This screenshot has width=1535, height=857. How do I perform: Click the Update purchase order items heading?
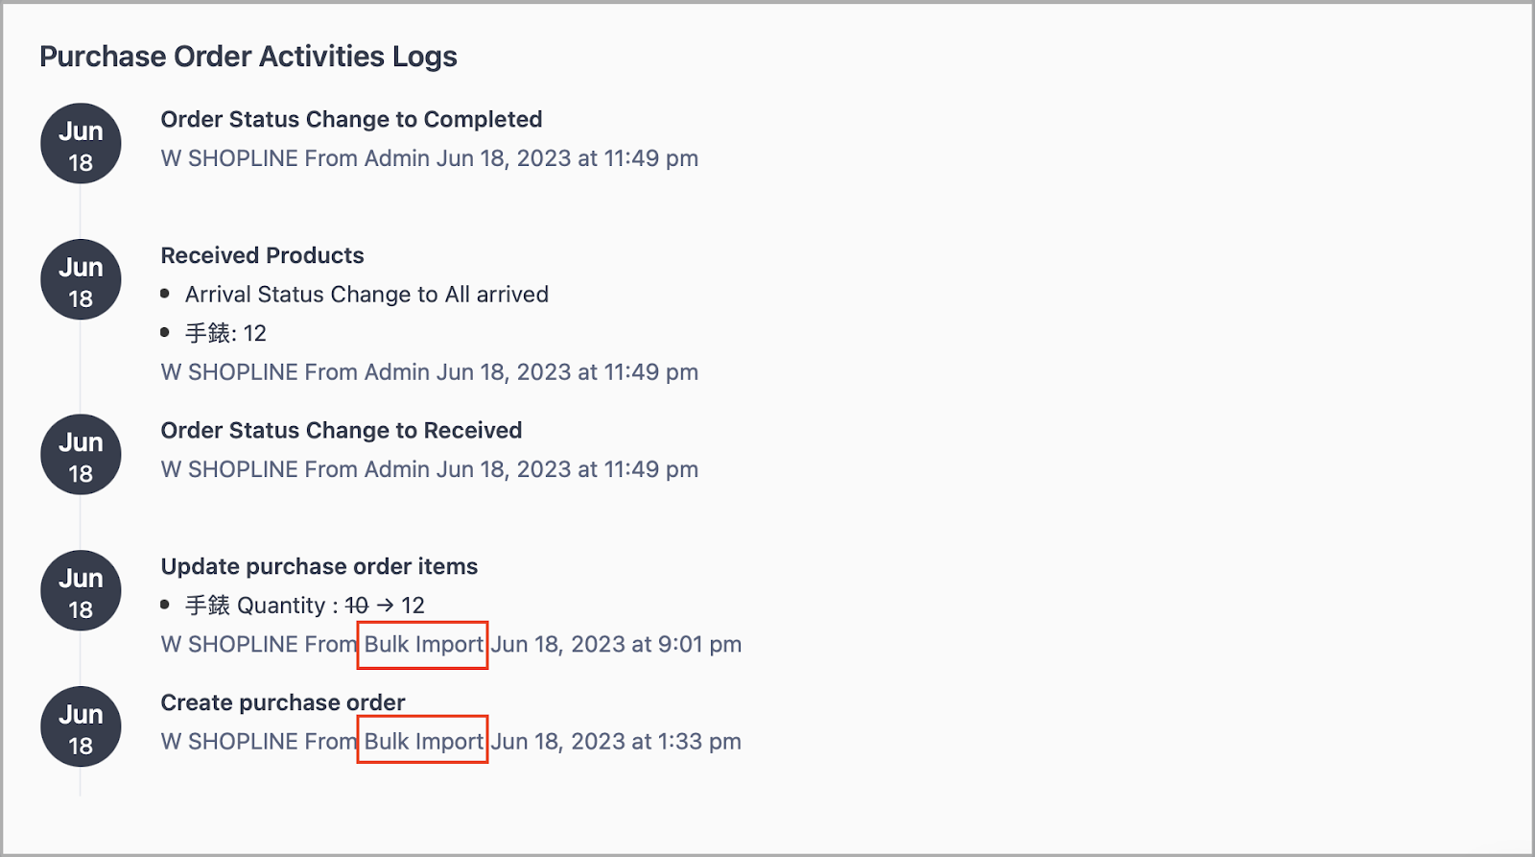pos(319,566)
